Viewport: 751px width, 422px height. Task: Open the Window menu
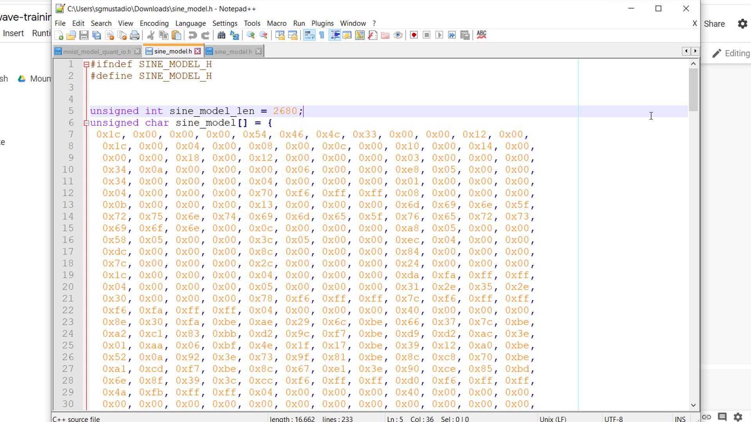pos(353,23)
